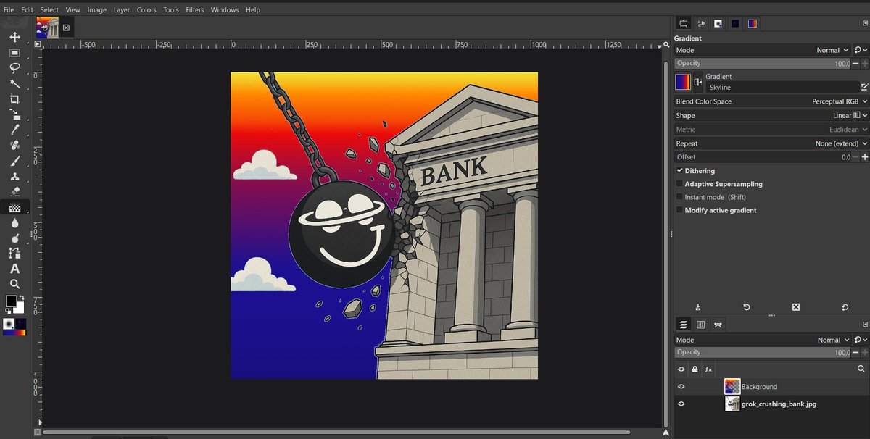Click the gradient preview swatch
The image size is (870, 439).
[683, 82]
